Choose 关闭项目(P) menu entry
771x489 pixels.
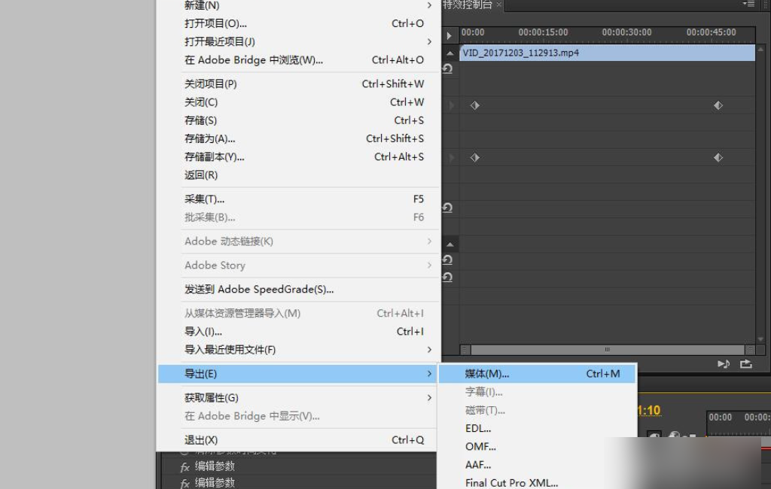point(297,84)
